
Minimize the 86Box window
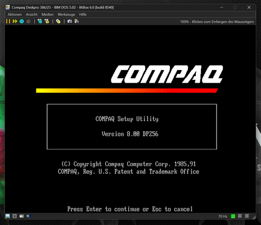pos(222,8)
